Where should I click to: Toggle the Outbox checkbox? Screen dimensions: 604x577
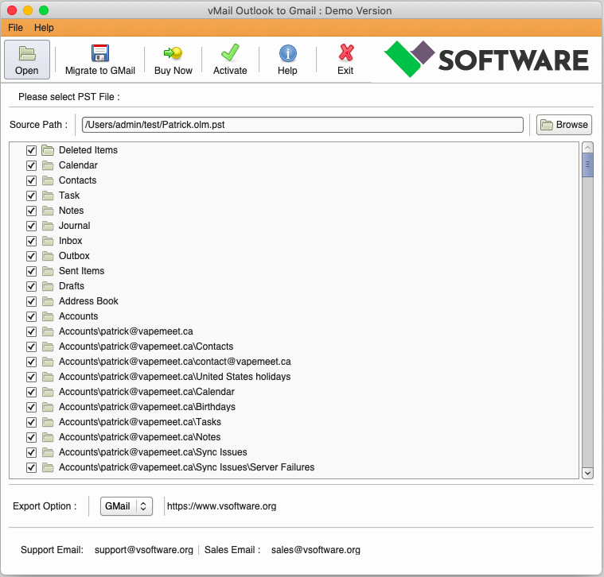pyautogui.click(x=31, y=256)
